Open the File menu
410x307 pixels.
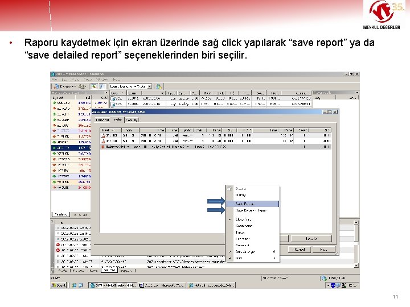click(55, 79)
